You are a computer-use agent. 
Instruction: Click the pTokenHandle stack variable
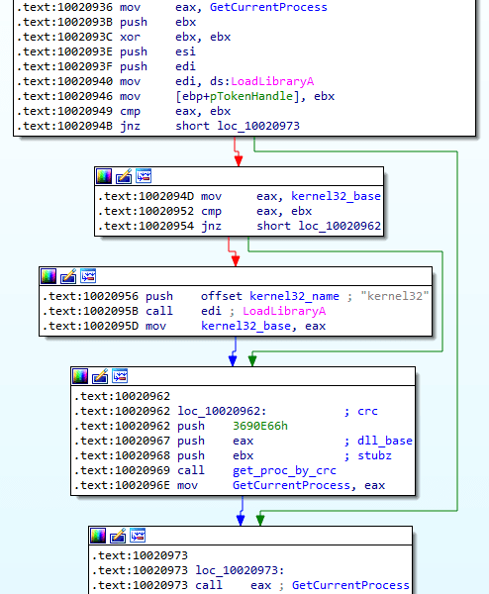pos(251,96)
